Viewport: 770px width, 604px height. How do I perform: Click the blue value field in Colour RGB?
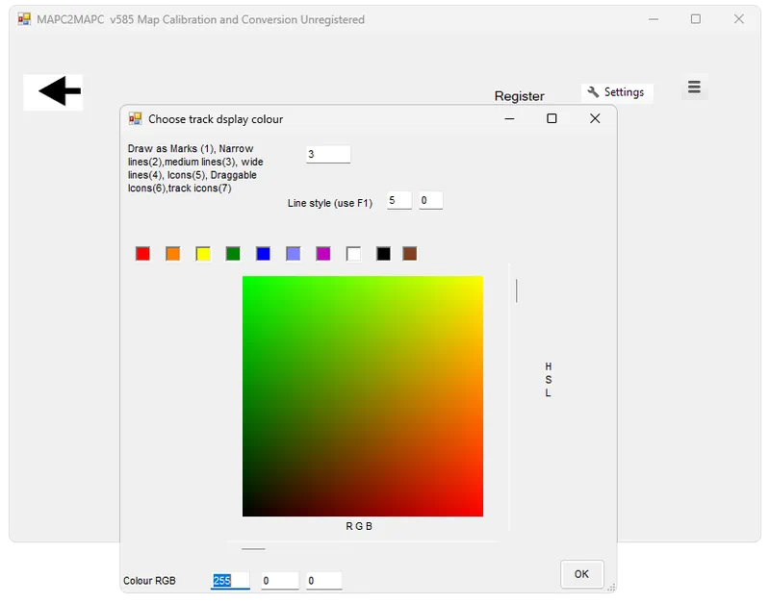323,581
